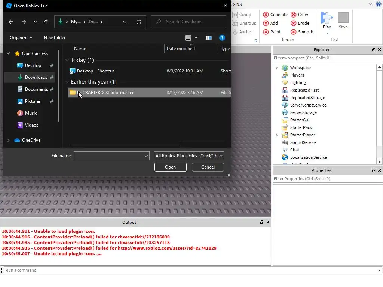The height and width of the screenshot is (287, 383).
Task: Click the Stop test button
Action: (343, 21)
